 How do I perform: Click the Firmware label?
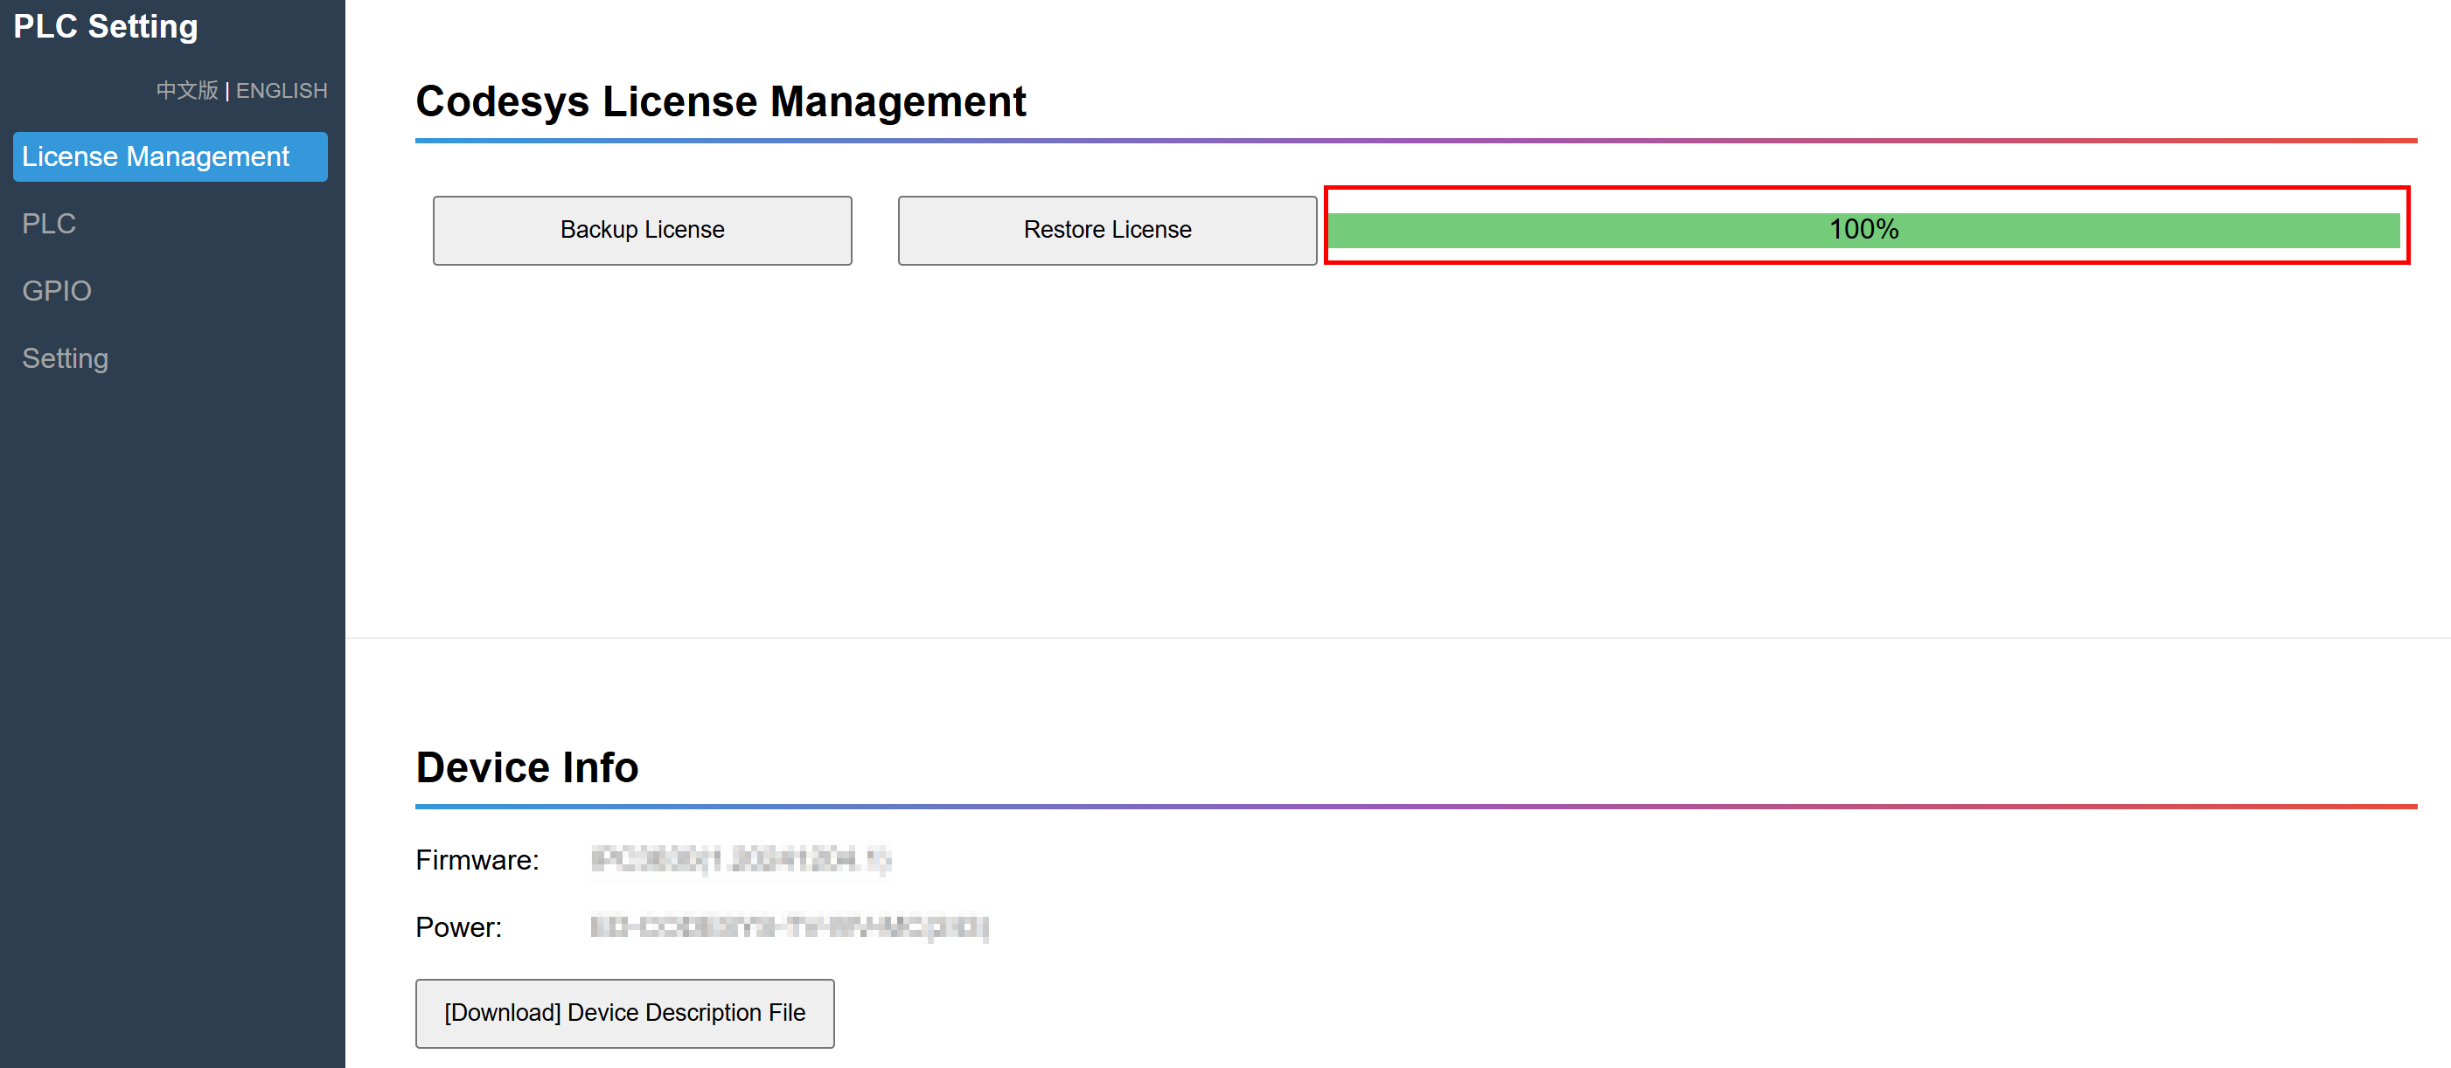pos(477,860)
